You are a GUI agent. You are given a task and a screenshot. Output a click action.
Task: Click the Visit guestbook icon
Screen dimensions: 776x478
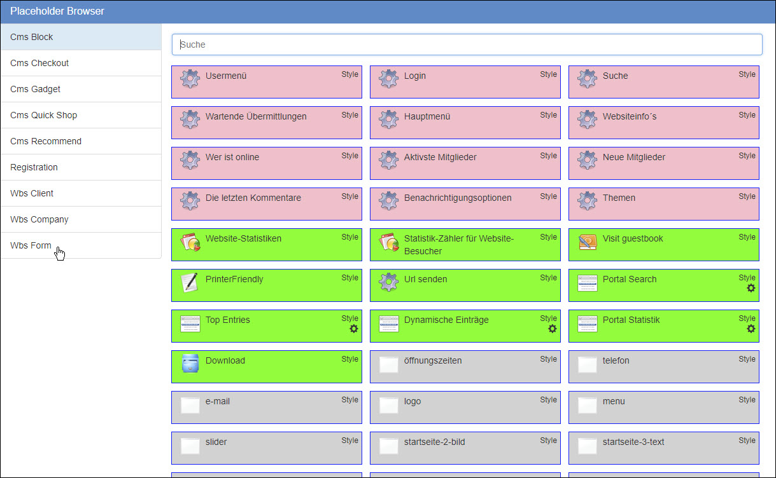[x=587, y=241]
